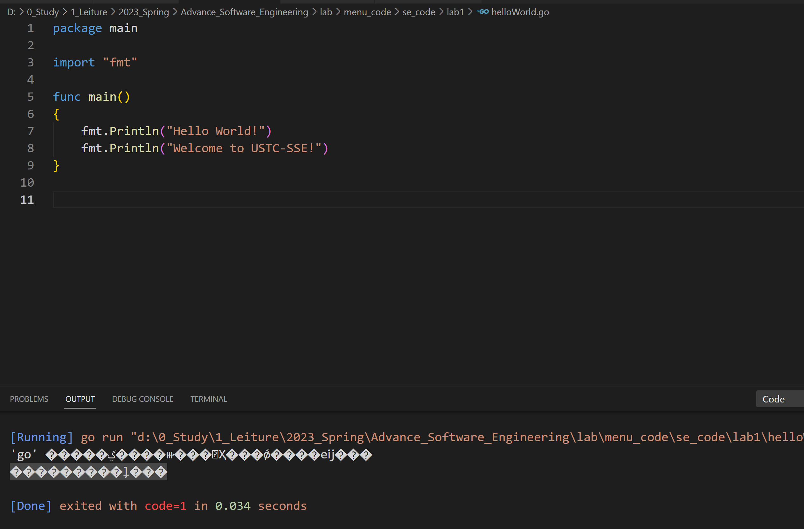The image size is (804, 529).
Task: Click the "Hello World!" string literal
Action: pyautogui.click(x=215, y=131)
